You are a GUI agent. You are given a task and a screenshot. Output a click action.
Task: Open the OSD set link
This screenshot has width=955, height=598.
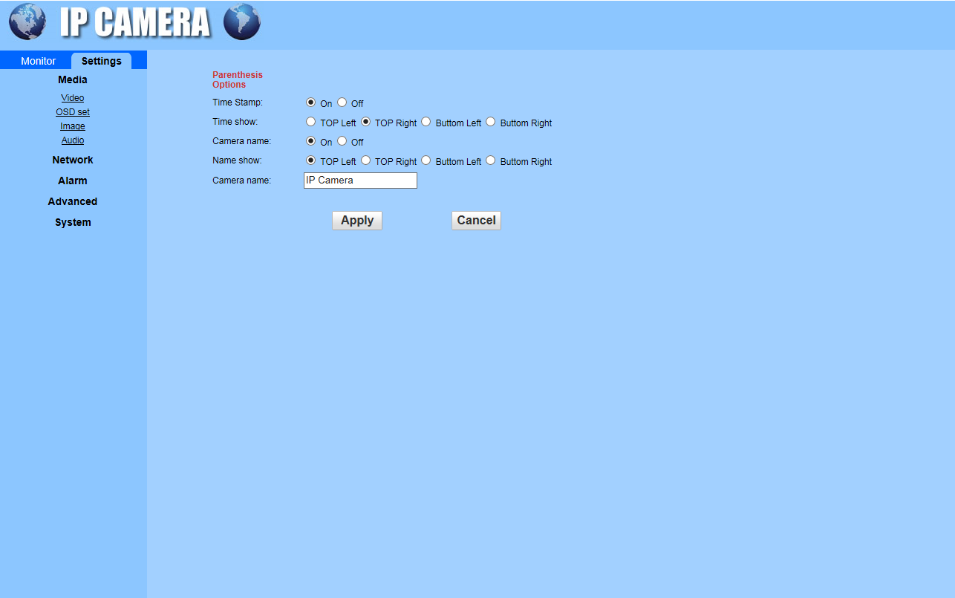[73, 112]
